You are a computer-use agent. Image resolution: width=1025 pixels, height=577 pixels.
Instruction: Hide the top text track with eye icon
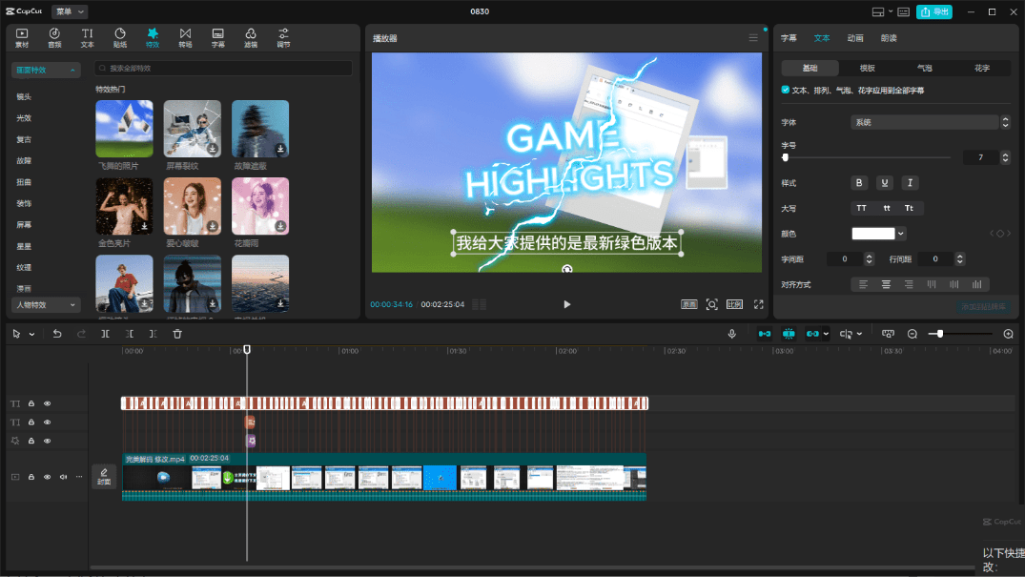tap(47, 403)
